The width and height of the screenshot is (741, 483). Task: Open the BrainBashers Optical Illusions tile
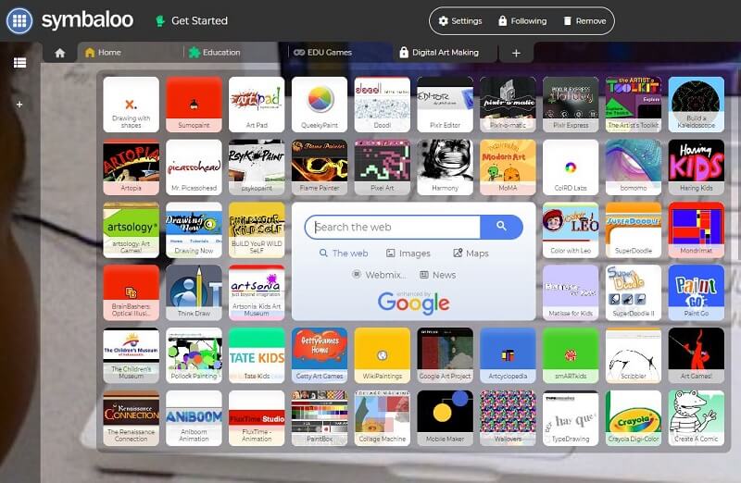[131, 292]
